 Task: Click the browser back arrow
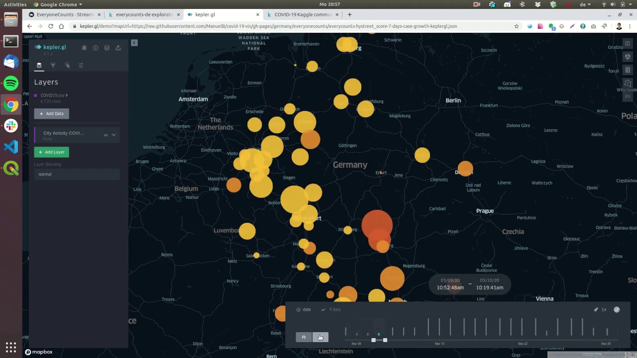[x=30, y=26]
